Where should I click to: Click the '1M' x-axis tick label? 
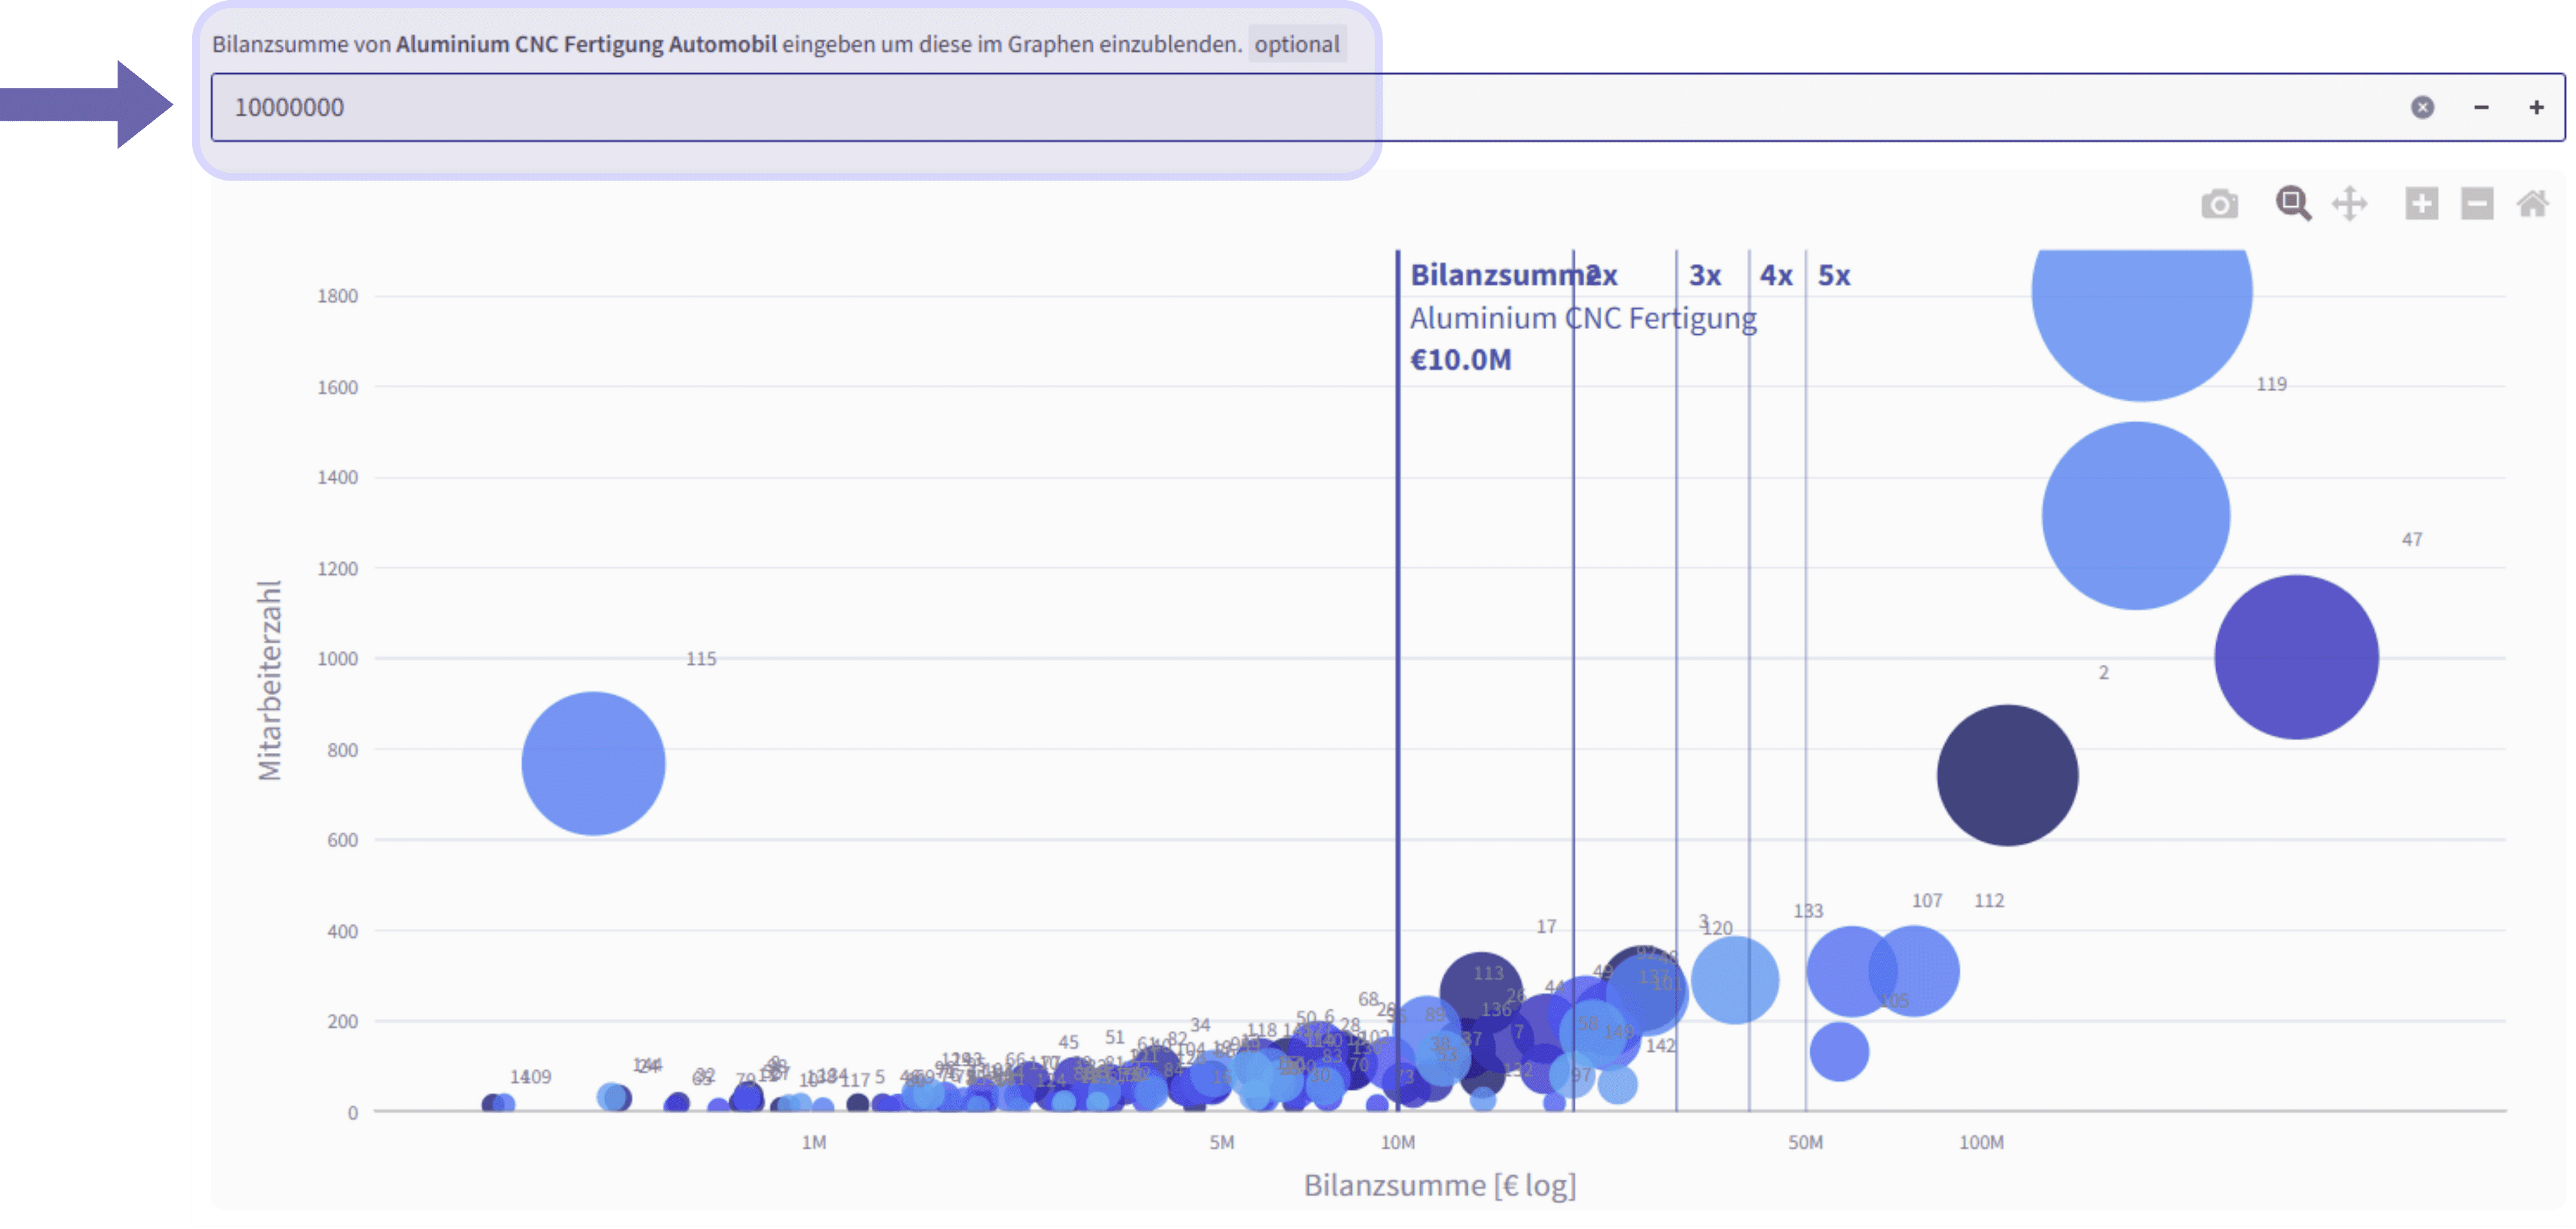tap(814, 1142)
